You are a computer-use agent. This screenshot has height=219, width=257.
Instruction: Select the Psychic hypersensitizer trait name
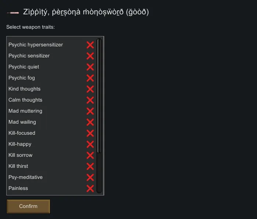pos(36,45)
